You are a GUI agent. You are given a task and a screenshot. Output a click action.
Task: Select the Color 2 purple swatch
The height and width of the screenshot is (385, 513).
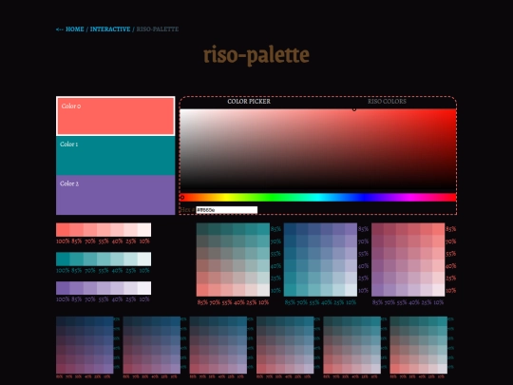[116, 195]
